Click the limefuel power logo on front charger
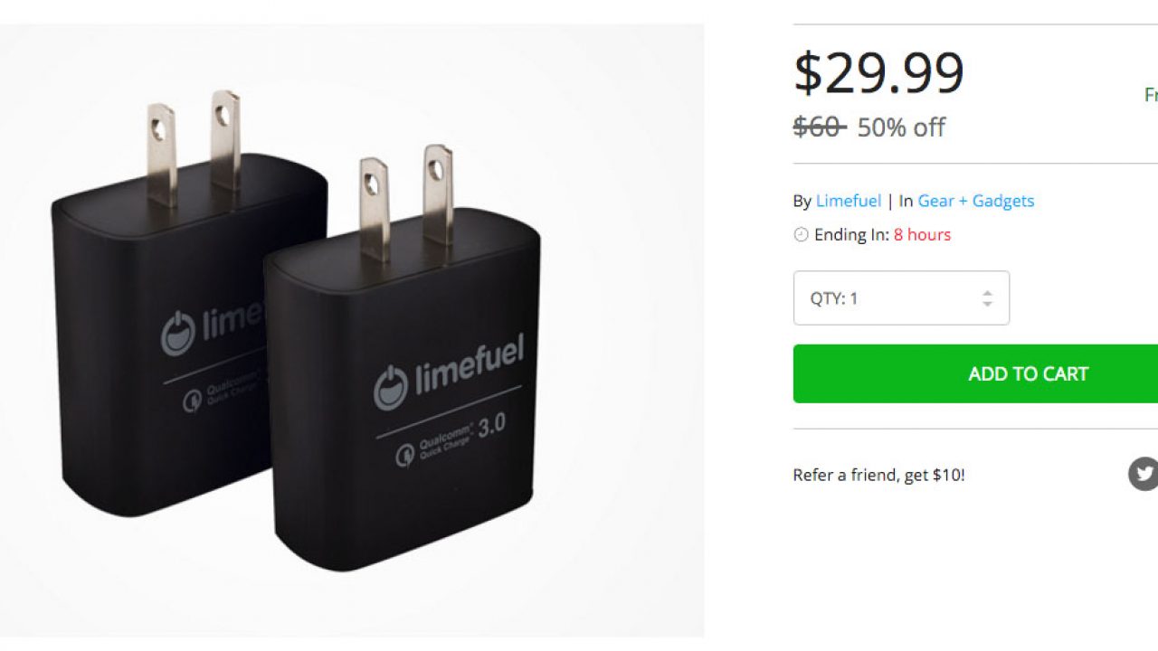Viewport: 1158px width, 651px height. 392,388
